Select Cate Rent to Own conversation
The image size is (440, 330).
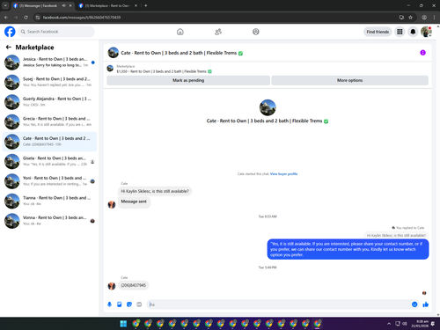(x=49, y=142)
